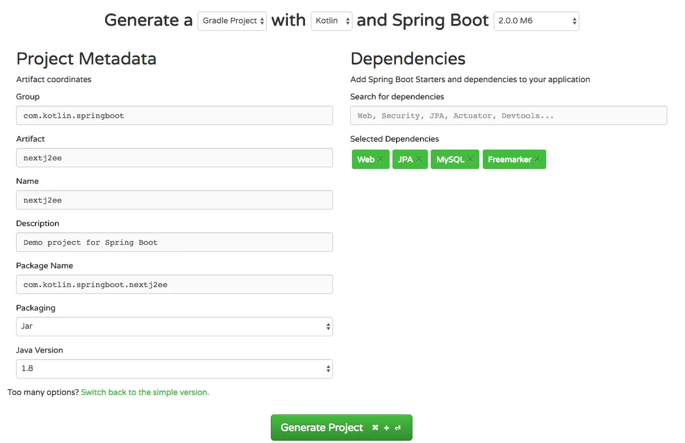Screen dimensions: 685x443
Task: Open the Gradle Project type dropdown
Action: (x=232, y=21)
